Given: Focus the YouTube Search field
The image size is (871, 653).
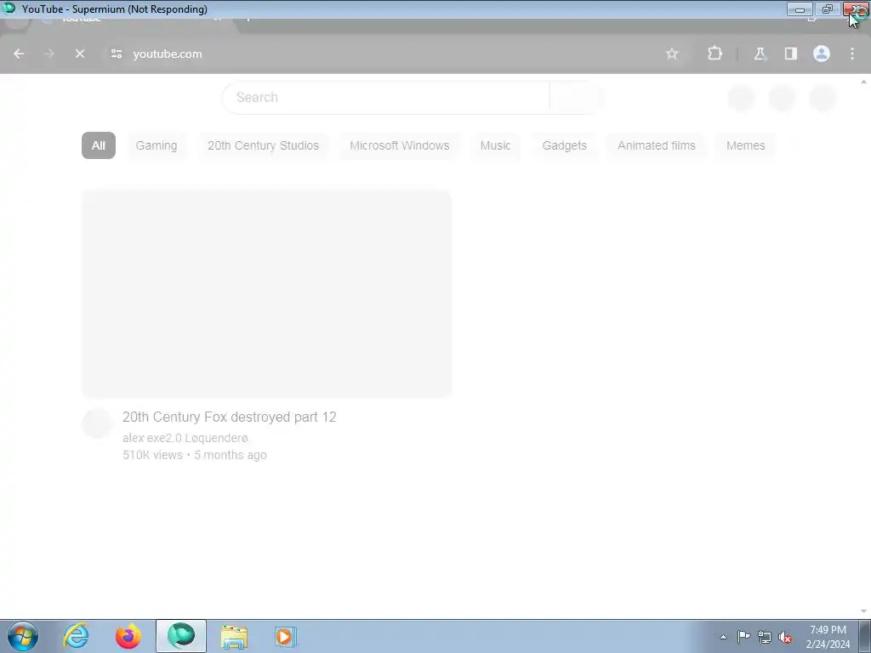Looking at the screenshot, I should 386,97.
